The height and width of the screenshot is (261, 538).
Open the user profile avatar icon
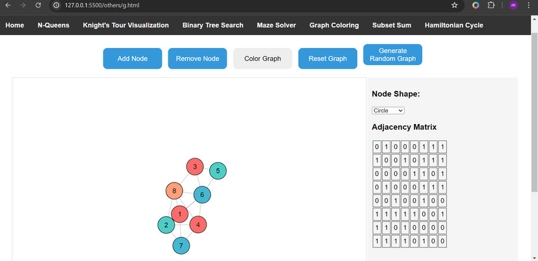(513, 5)
